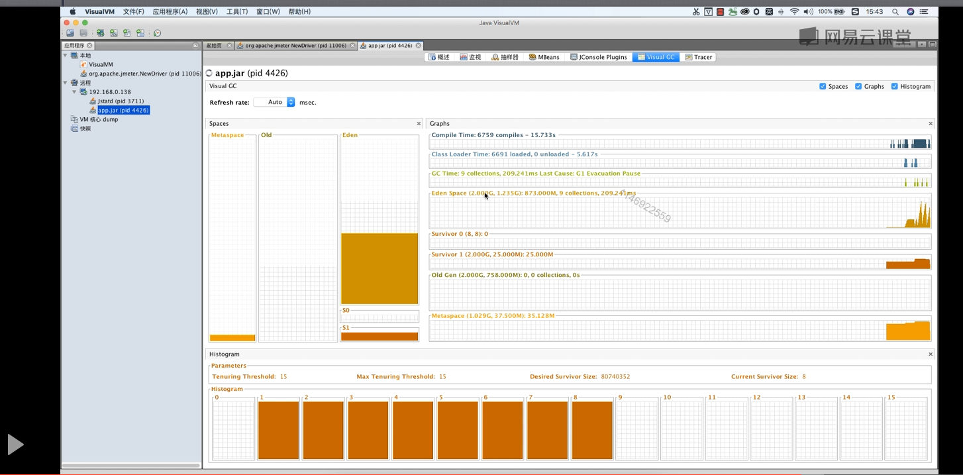Screen dimensions: 963x475
Task: Switch to the 概述 tab
Action: [439, 57]
